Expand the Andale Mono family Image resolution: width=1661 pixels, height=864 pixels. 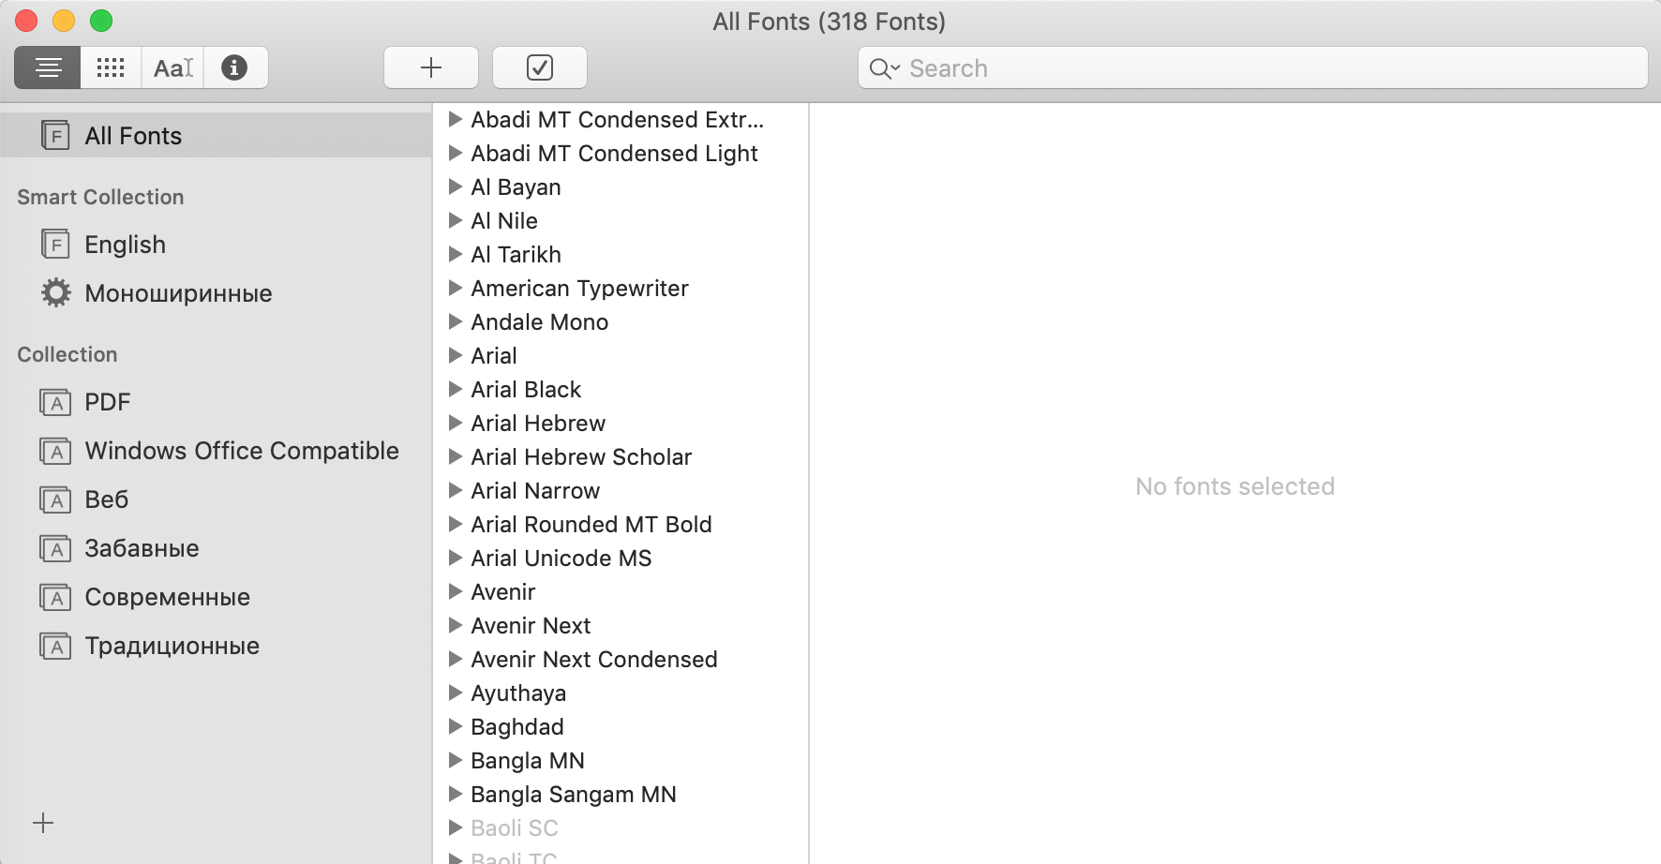(x=456, y=321)
